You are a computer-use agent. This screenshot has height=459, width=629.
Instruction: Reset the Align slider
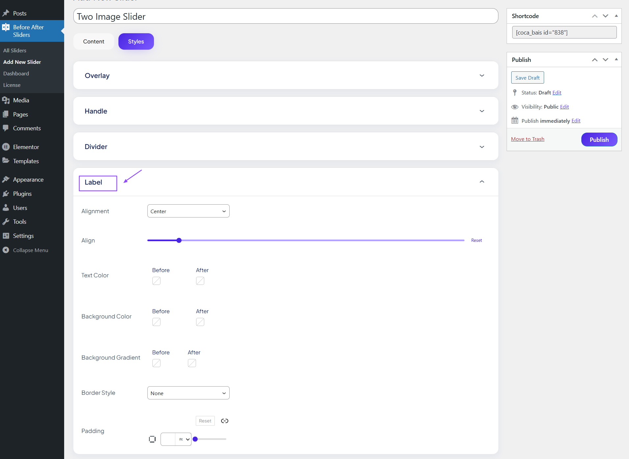477,240
